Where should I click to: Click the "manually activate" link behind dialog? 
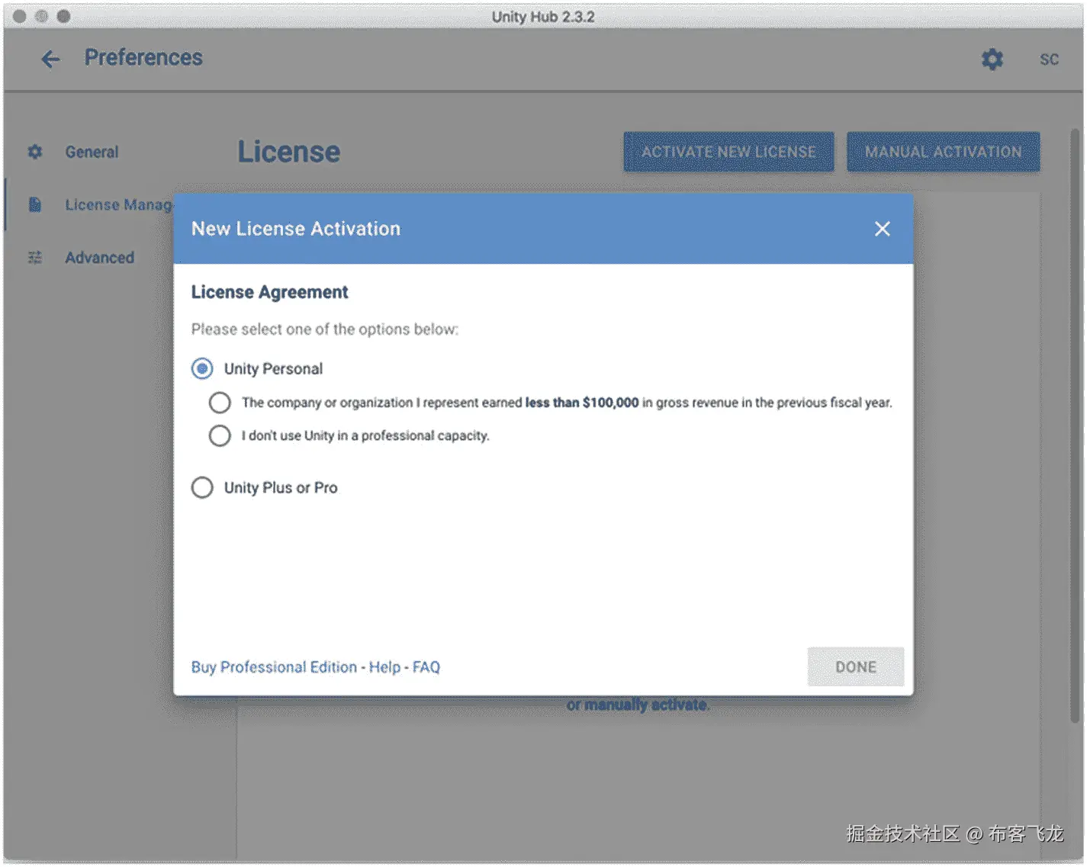(x=647, y=705)
